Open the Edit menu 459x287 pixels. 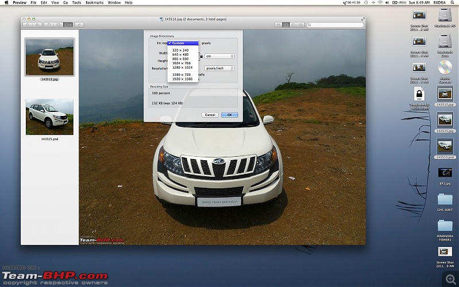44,2
